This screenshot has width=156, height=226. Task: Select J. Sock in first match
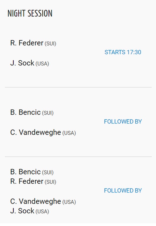[22, 63]
